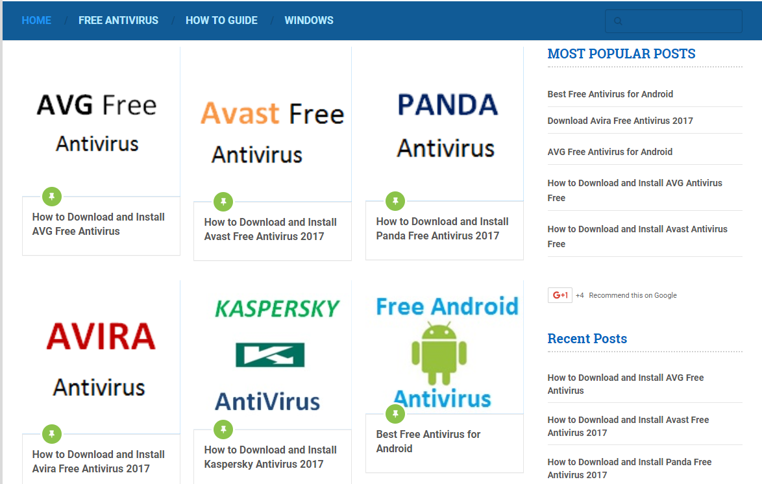This screenshot has width=762, height=484.
Task: Open the Kaspersky AntiVirus thumbnail image
Action: 272,355
